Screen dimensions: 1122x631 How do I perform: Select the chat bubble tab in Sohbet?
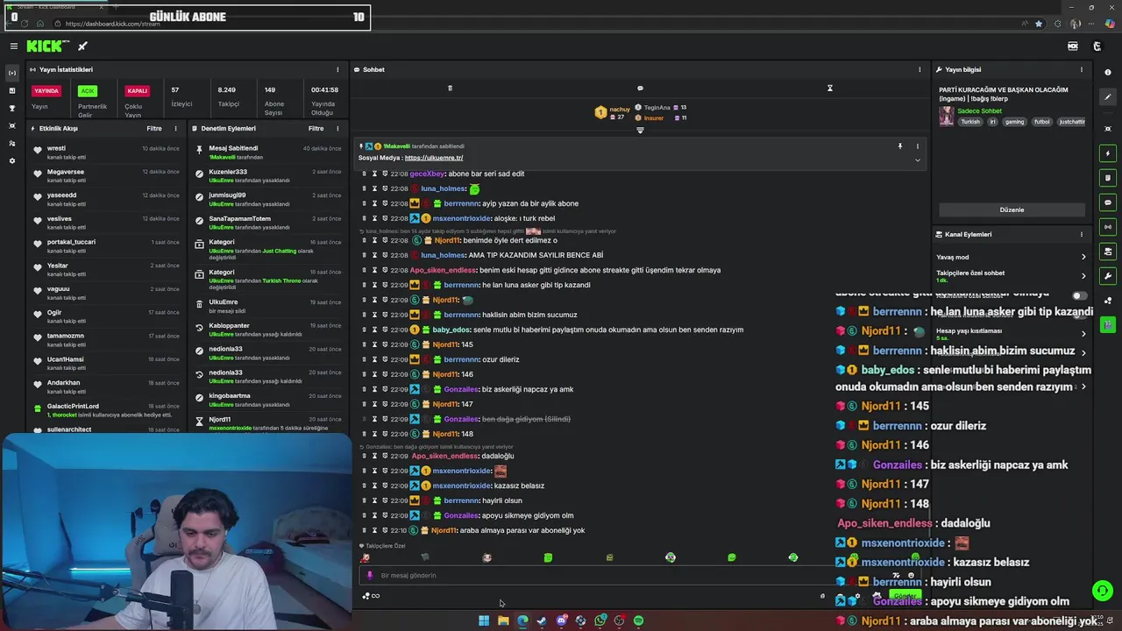(x=640, y=88)
